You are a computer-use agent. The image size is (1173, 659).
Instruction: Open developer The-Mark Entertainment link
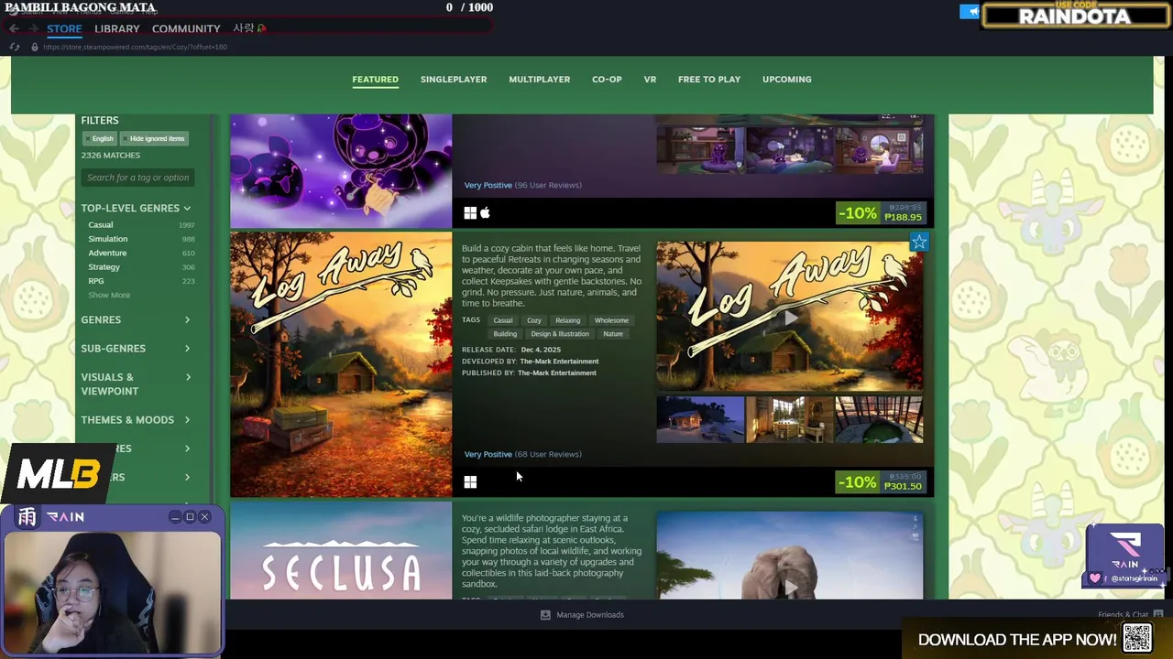[559, 362]
